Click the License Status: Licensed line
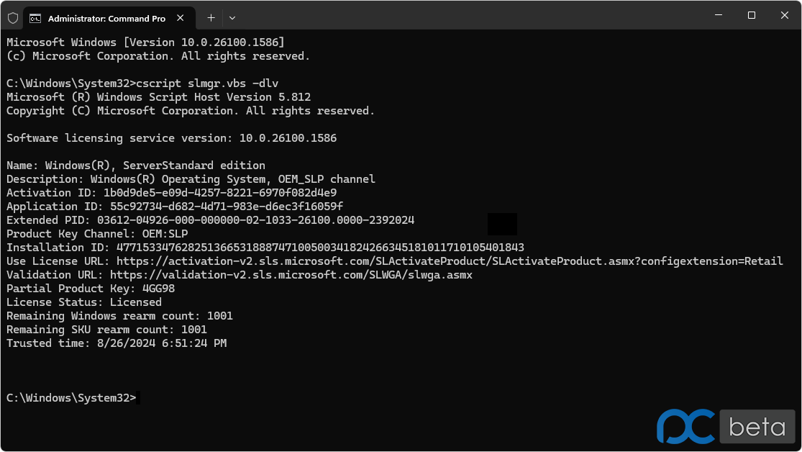 point(84,302)
